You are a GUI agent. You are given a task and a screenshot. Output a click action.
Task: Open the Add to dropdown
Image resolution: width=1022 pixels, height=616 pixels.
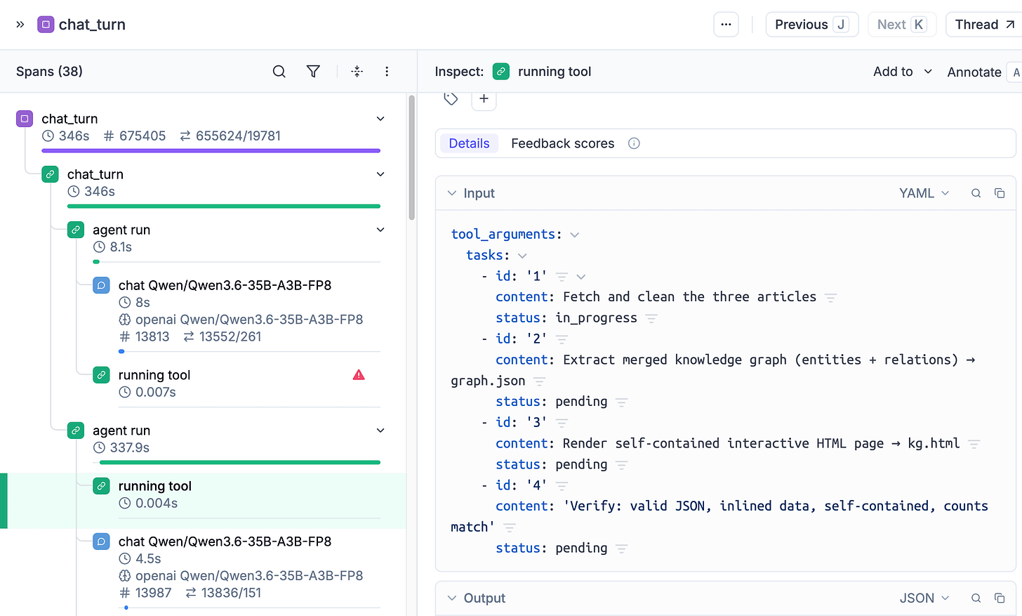[x=903, y=72]
